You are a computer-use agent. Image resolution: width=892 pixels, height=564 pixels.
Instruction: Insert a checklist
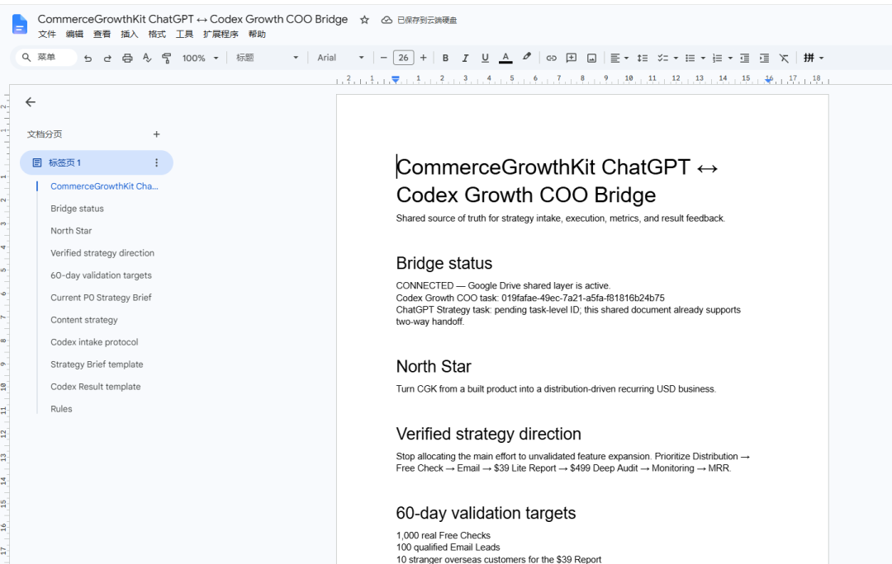[662, 58]
